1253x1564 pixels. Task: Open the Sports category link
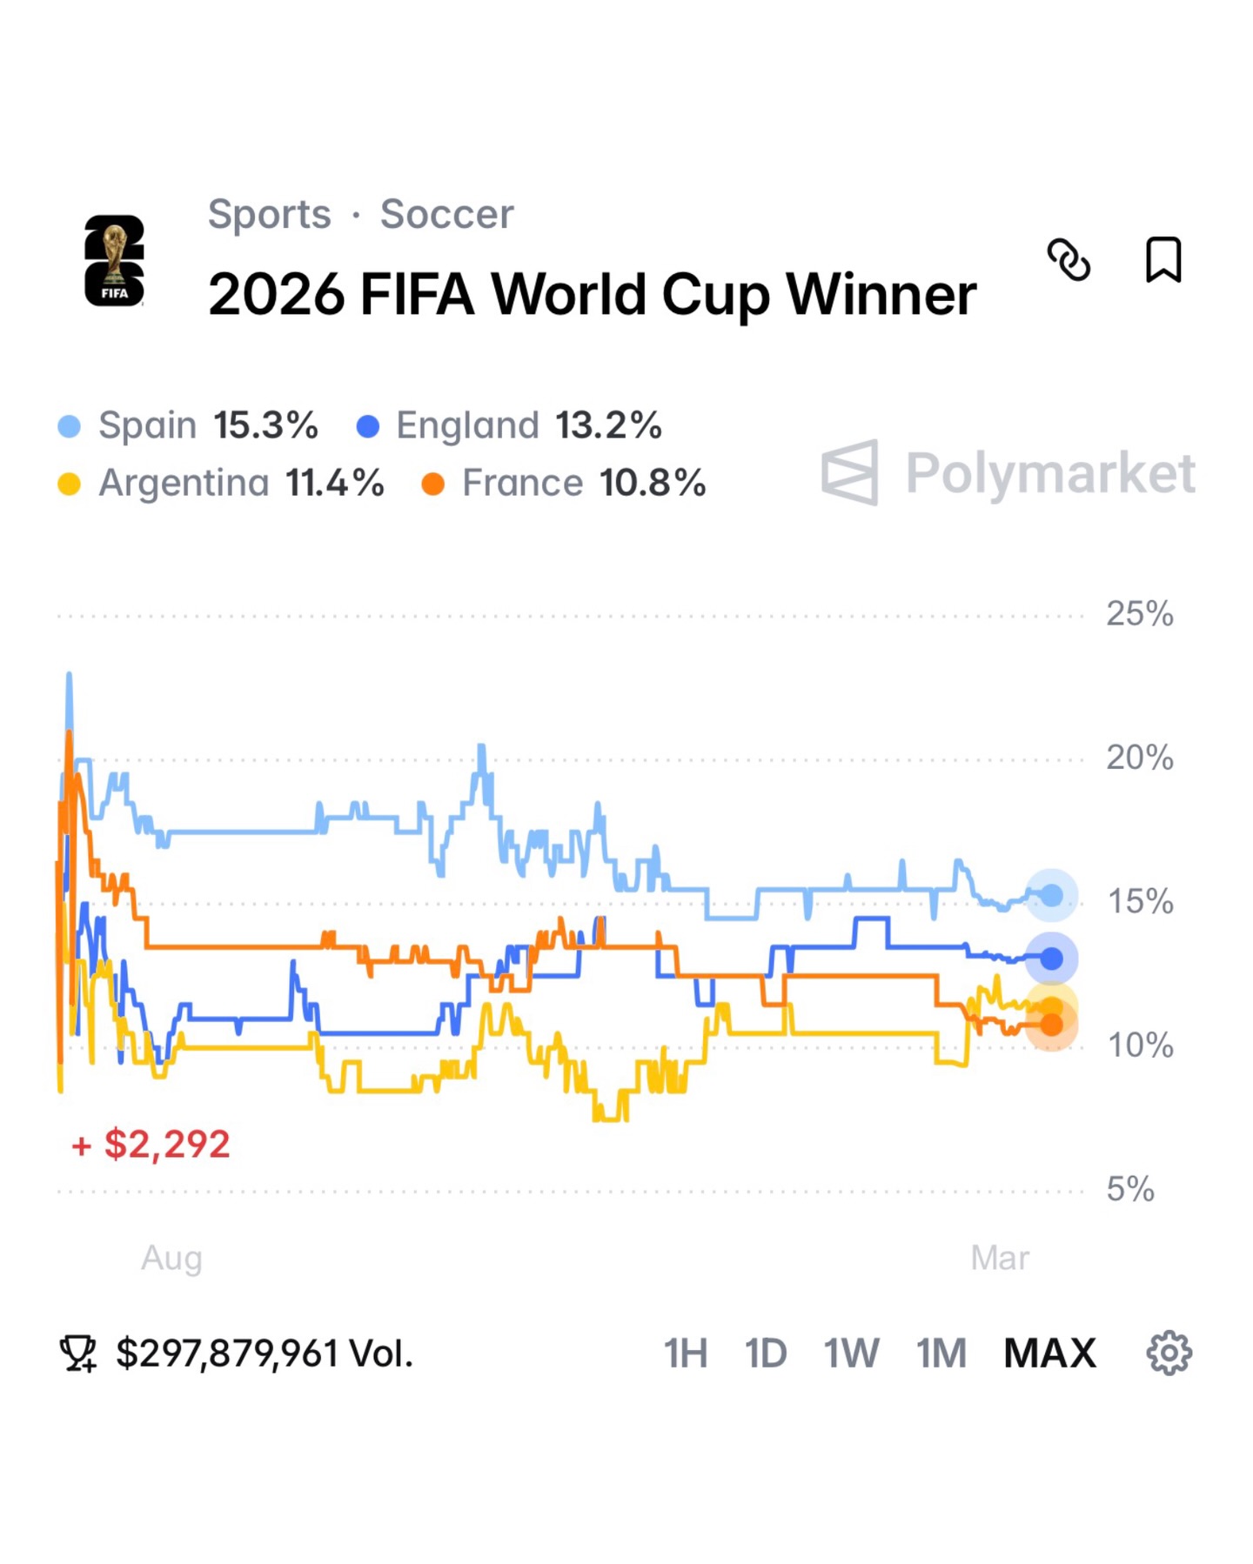click(x=269, y=214)
